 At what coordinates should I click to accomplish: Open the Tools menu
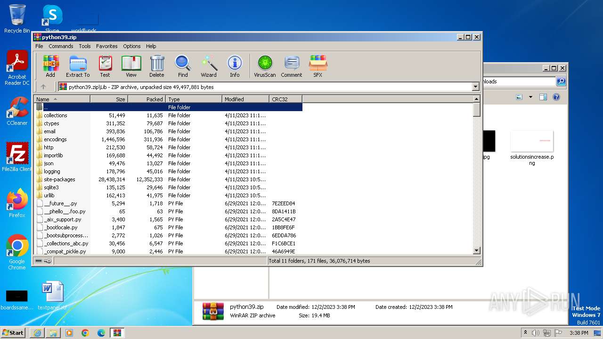85,46
